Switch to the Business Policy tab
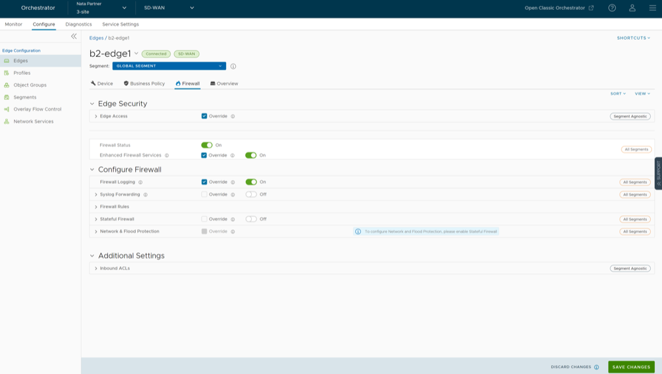 pos(144,83)
